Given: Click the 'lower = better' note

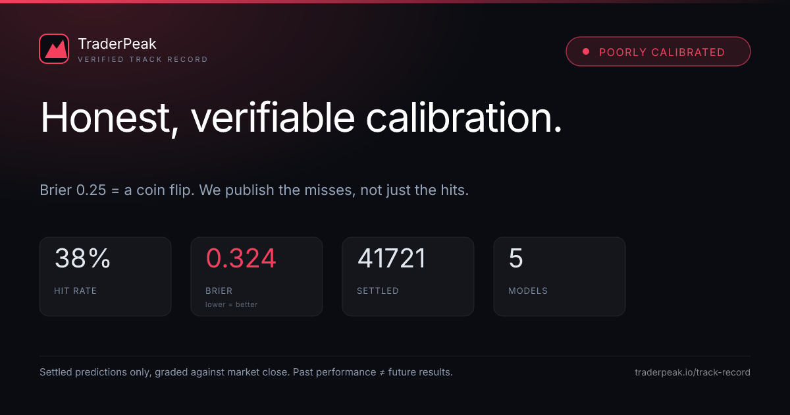Looking at the screenshot, I should point(232,304).
